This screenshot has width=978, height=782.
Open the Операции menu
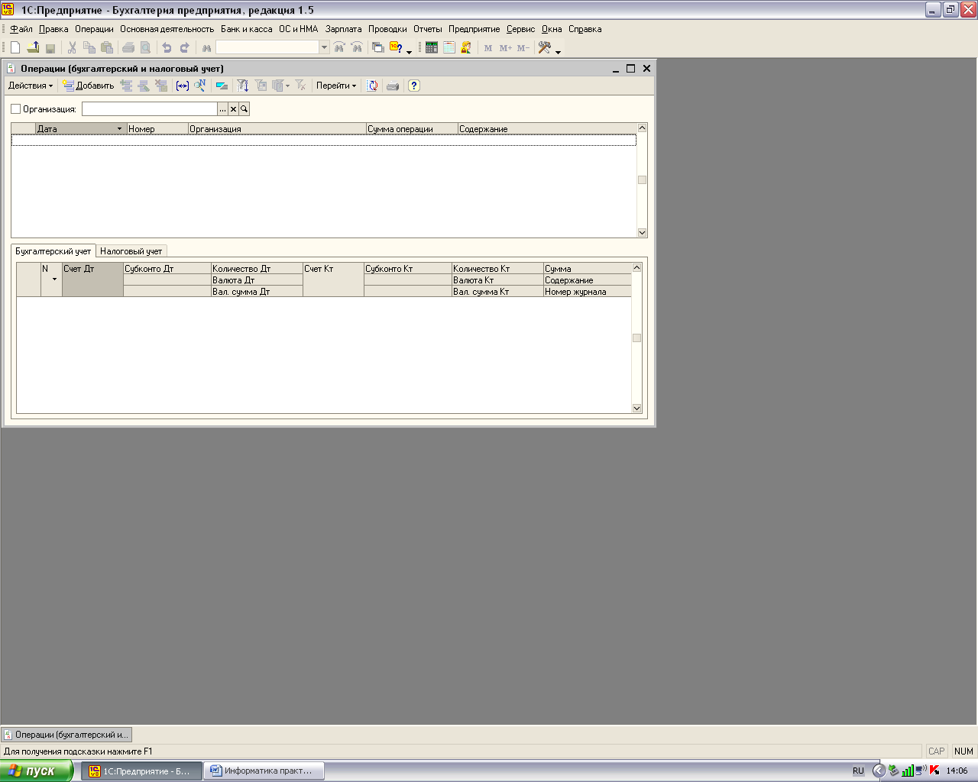pos(94,29)
